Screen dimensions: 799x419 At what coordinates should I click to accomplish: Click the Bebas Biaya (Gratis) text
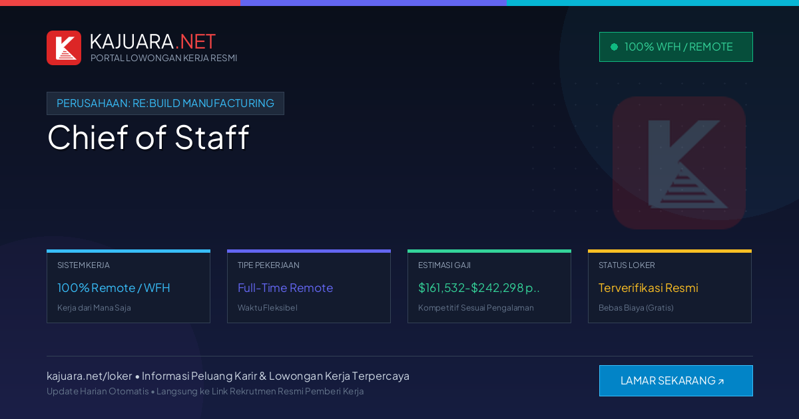click(x=636, y=308)
